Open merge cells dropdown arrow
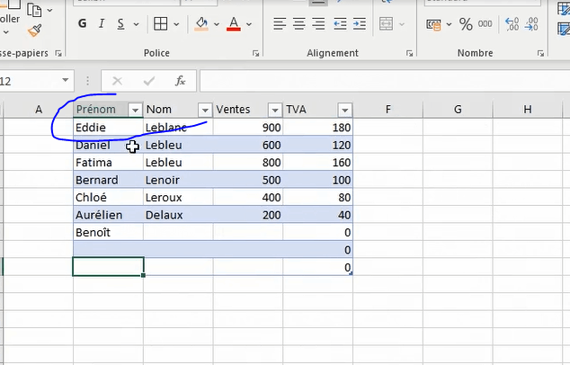Viewport: 570px width, 365px height. tap(402, 24)
